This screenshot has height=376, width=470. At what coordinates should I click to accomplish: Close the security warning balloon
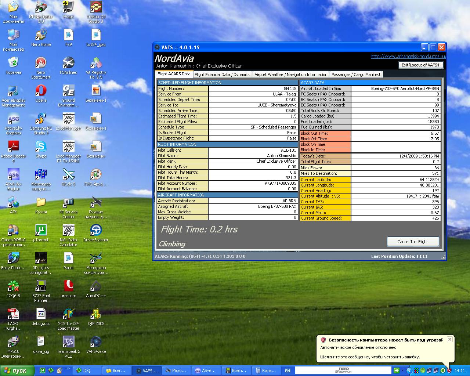tap(449, 340)
